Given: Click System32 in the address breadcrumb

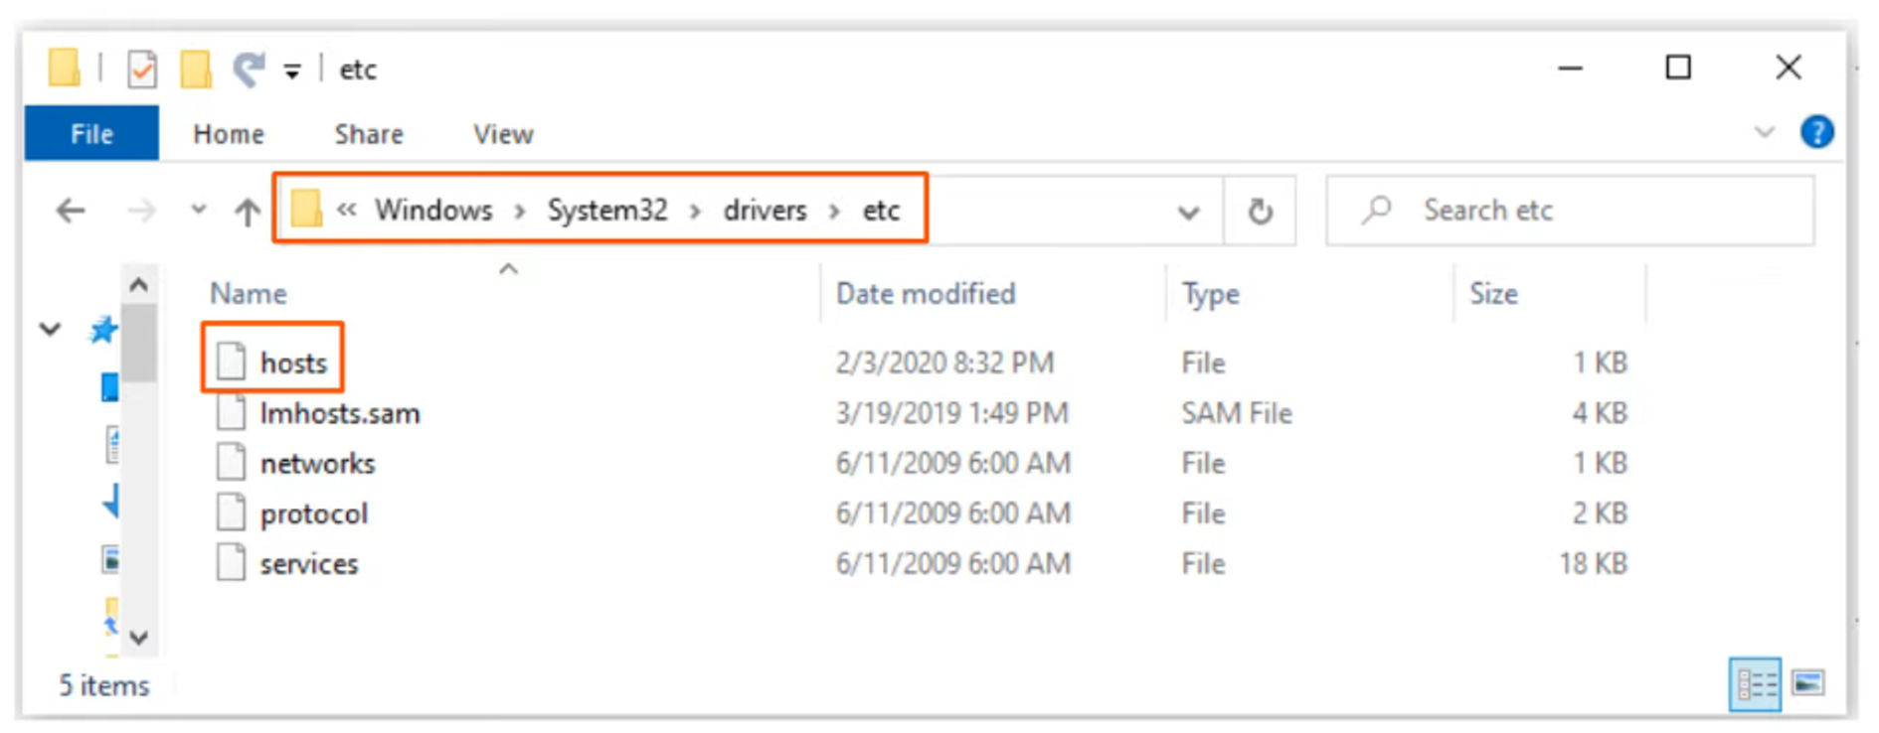Looking at the screenshot, I should pyautogui.click(x=607, y=211).
